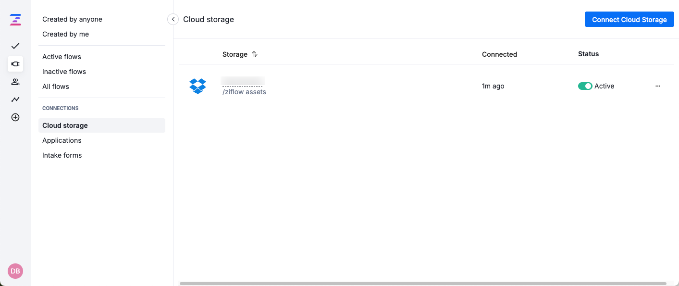679x286 pixels.
Task: Select the All flows filter
Action: click(x=55, y=87)
